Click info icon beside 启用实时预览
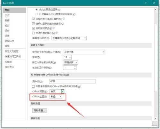Screen dimensions: 160x129 point(53,28)
